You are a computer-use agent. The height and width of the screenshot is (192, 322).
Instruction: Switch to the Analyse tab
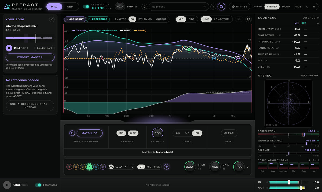[120, 19]
